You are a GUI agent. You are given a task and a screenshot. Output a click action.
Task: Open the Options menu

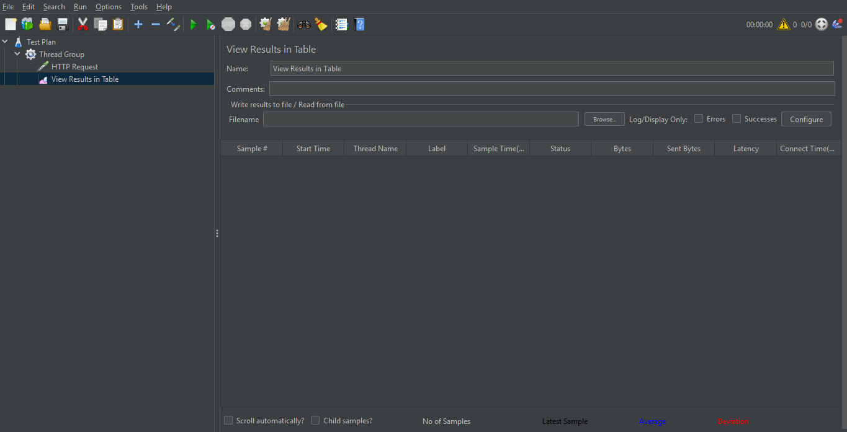(109, 7)
